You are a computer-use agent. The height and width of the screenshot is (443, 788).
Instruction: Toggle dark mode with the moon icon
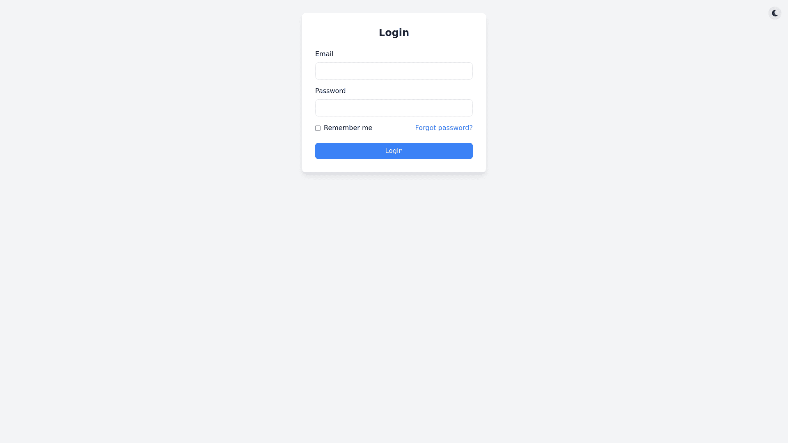point(774,13)
